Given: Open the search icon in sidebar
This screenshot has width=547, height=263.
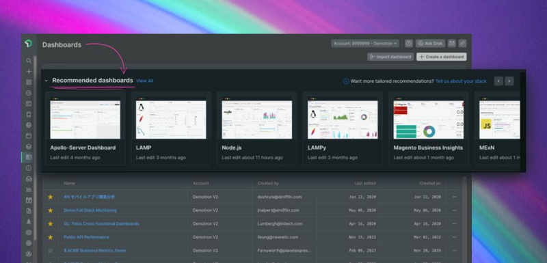Looking at the screenshot, I should [29, 61].
